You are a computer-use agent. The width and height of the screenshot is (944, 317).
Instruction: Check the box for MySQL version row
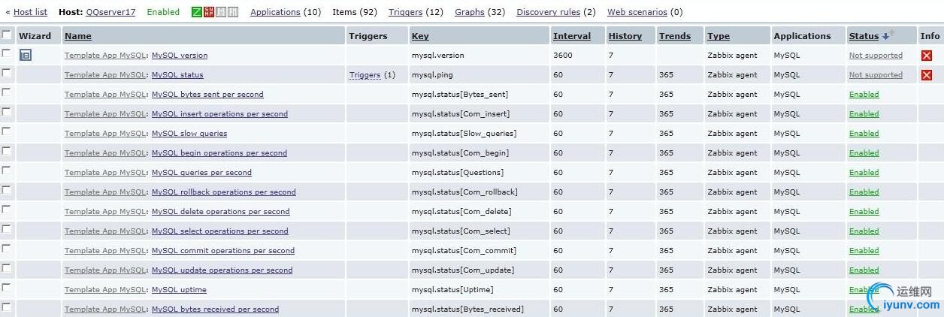(7, 53)
